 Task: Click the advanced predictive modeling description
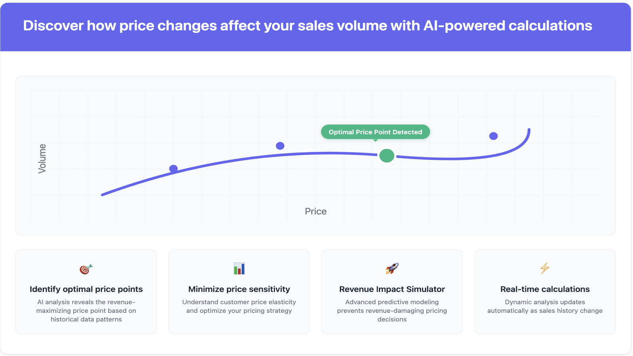click(x=392, y=311)
